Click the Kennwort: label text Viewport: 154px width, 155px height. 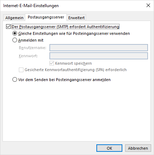coord(28,56)
